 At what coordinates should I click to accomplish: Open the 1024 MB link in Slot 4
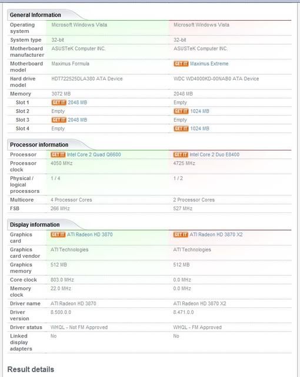(x=199, y=129)
